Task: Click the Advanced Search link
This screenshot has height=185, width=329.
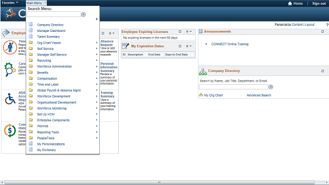Action: (x=259, y=95)
